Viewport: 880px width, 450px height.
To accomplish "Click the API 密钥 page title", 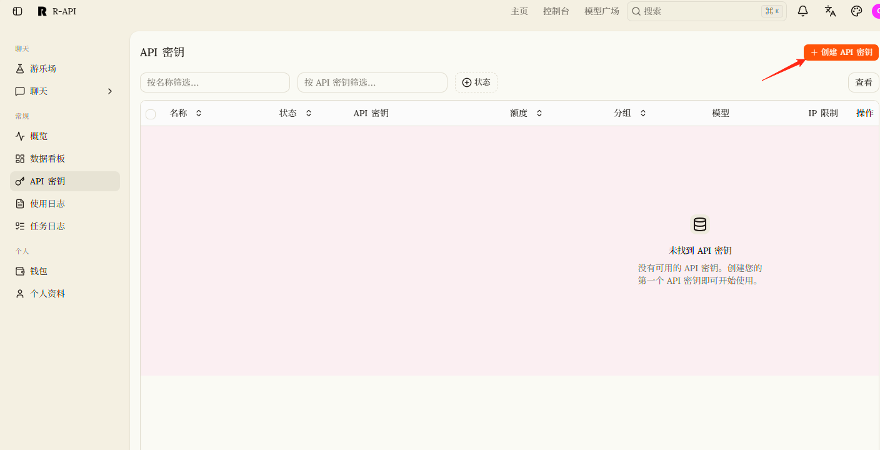I will (x=162, y=52).
